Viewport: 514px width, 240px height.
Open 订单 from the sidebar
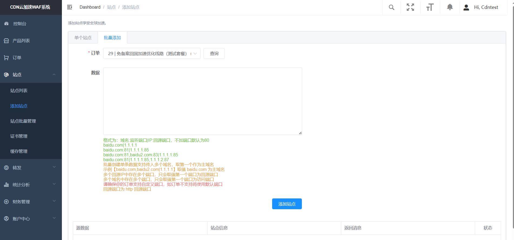[17, 58]
